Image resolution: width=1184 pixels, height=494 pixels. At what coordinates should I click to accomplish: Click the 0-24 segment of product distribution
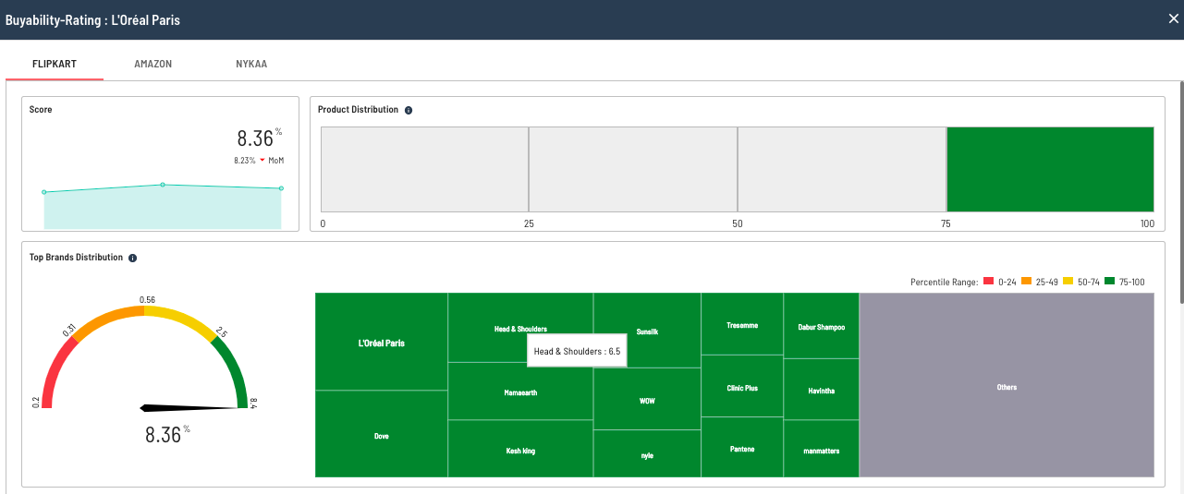coord(425,169)
